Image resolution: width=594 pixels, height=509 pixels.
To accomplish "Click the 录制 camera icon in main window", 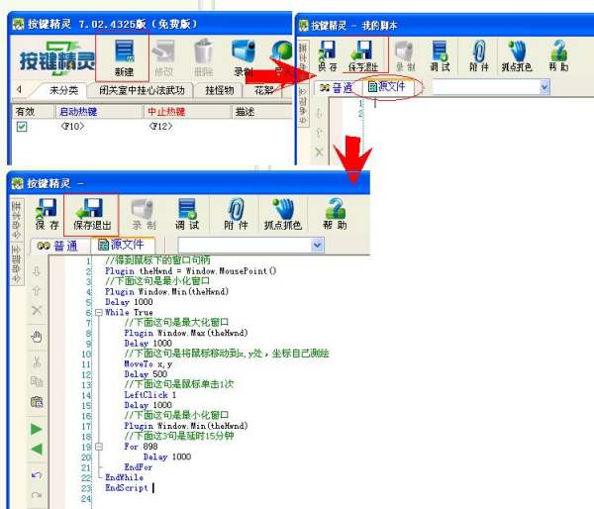I will (x=244, y=56).
